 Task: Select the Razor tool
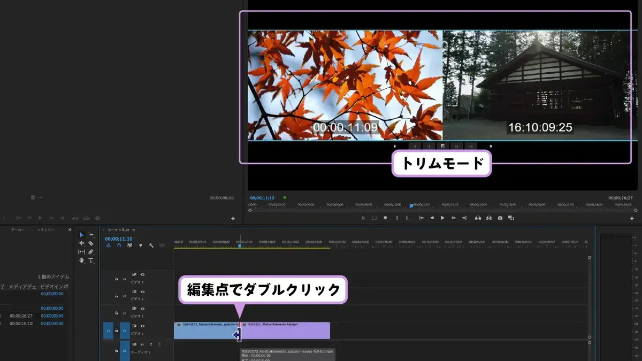pos(91,243)
